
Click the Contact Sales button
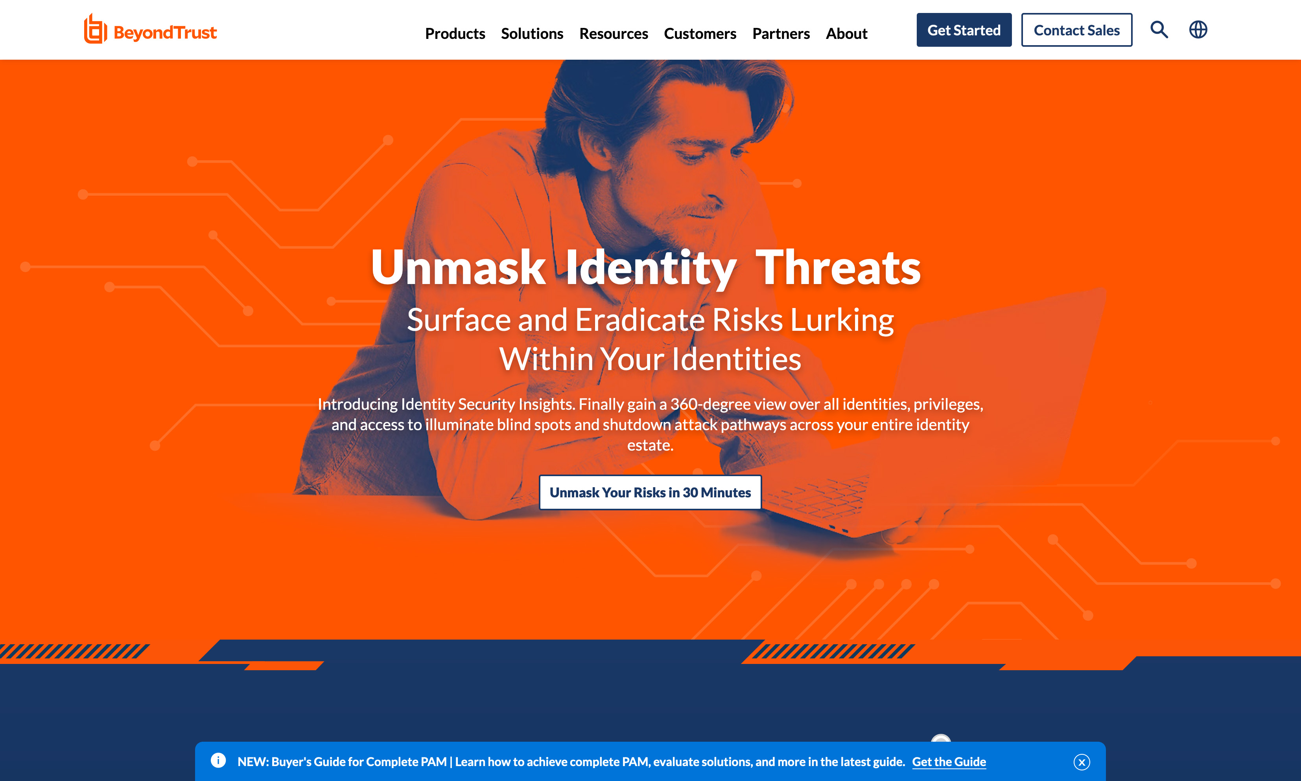click(x=1076, y=30)
